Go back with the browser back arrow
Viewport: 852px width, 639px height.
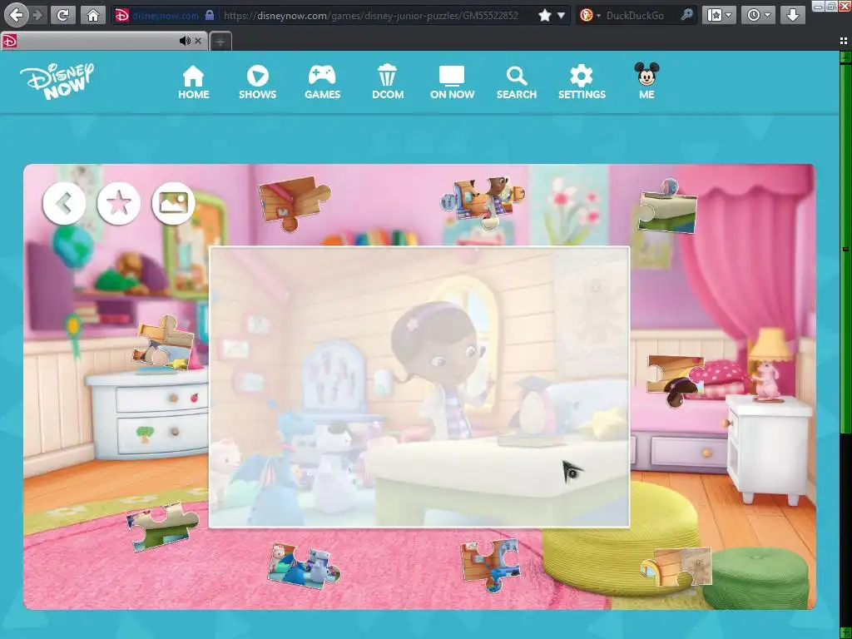click(16, 15)
